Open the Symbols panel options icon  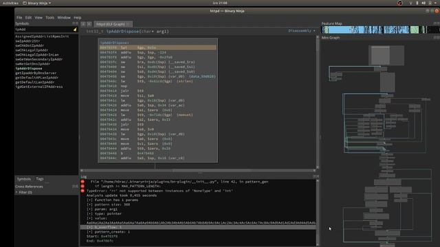tap(75, 23)
